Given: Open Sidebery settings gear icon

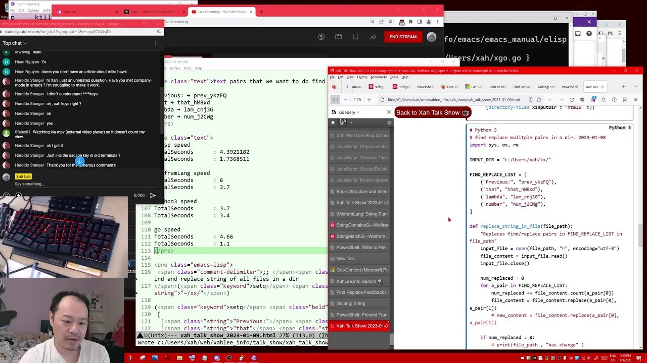Looking at the screenshot, I should coord(389,123).
